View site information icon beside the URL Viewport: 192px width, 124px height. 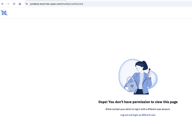pyautogui.click(x=27, y=4)
